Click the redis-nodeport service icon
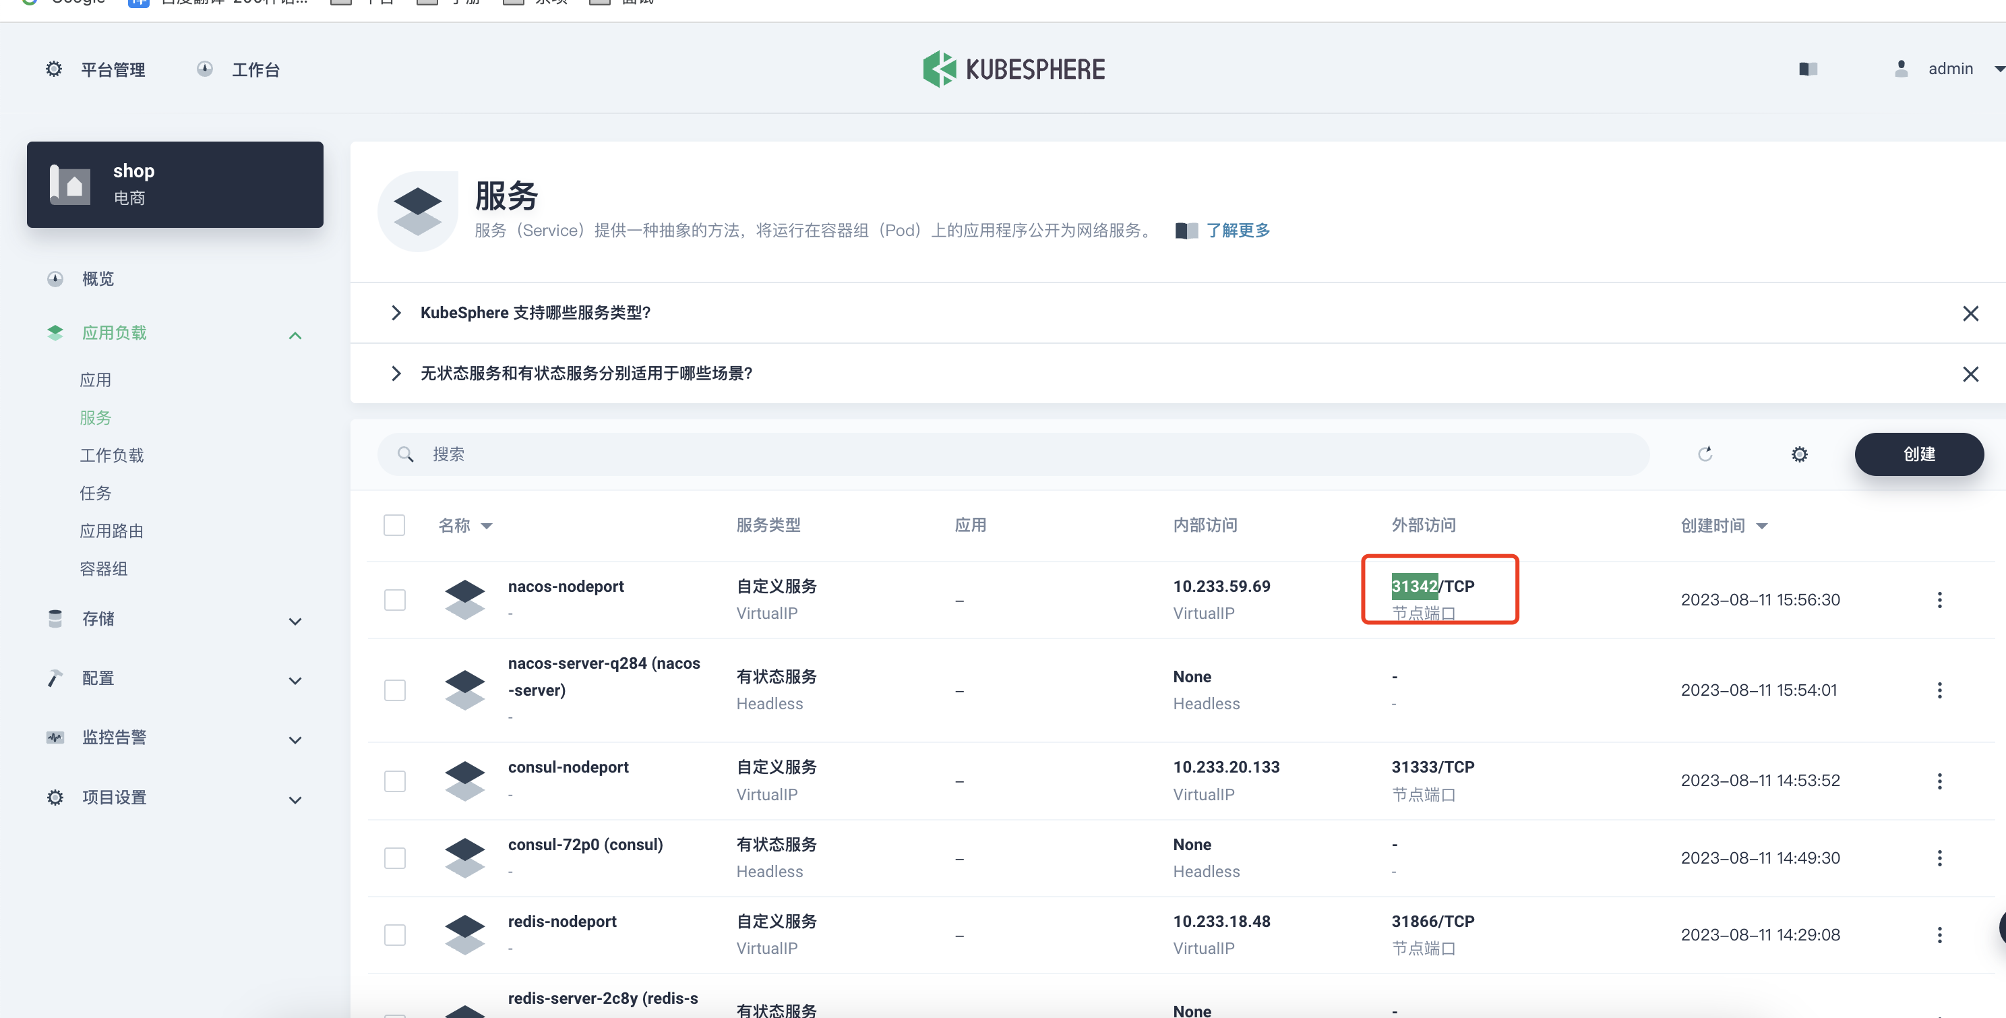2006x1018 pixels. pyautogui.click(x=465, y=934)
